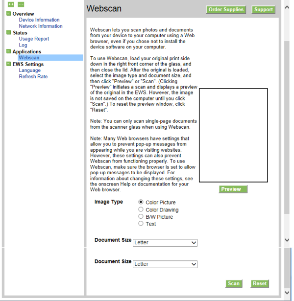Click the Status heading

point(20,33)
